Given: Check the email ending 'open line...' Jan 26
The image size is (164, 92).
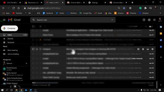Looking at the screenshot, I should [x=33, y=68].
